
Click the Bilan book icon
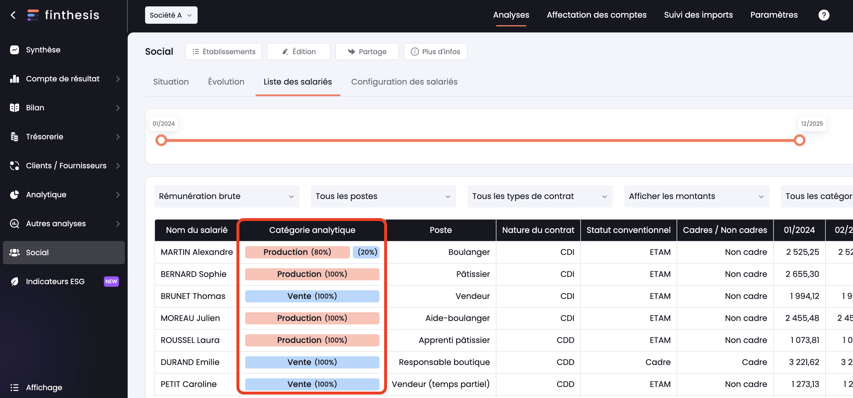click(15, 108)
